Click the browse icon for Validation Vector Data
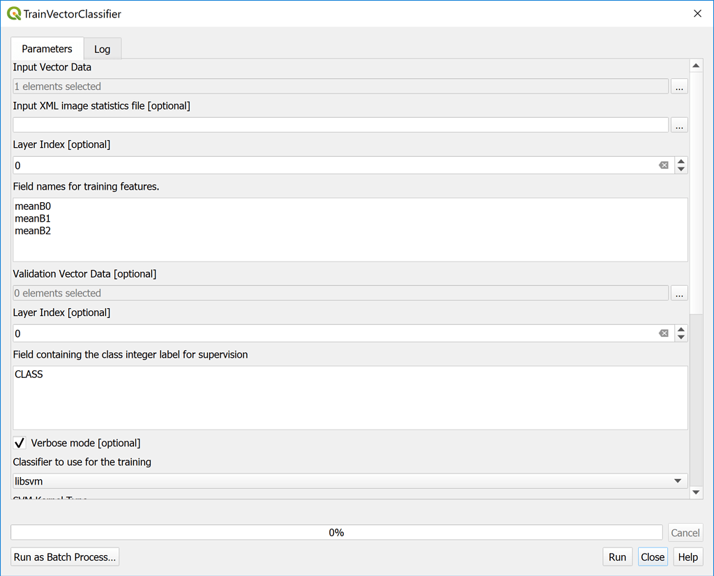Screen dimensions: 714x576 coord(679,293)
